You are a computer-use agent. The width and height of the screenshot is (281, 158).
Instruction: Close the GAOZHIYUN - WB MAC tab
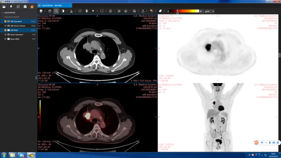pyautogui.click(x=70, y=5)
